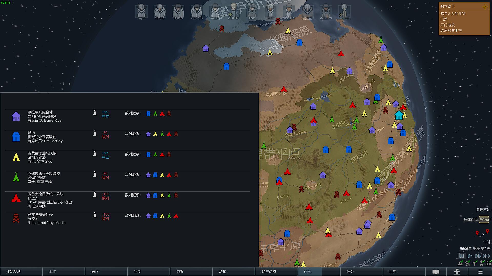
Task: Toggle the light bulb world overlay option
Action: 475,263
